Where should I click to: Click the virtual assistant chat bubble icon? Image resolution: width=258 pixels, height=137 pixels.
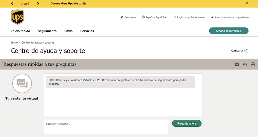[22, 83]
